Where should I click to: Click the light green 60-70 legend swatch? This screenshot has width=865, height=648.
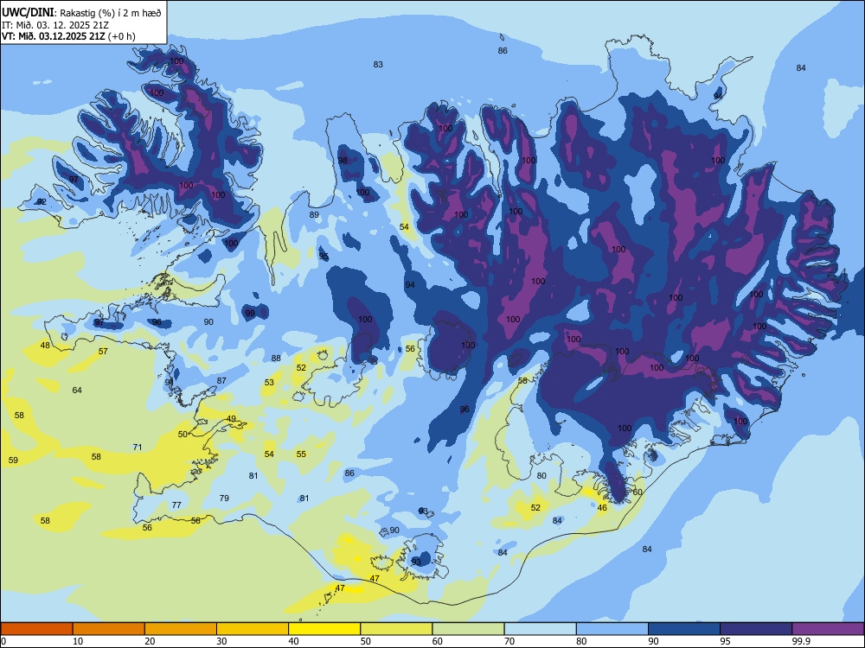coord(468,629)
